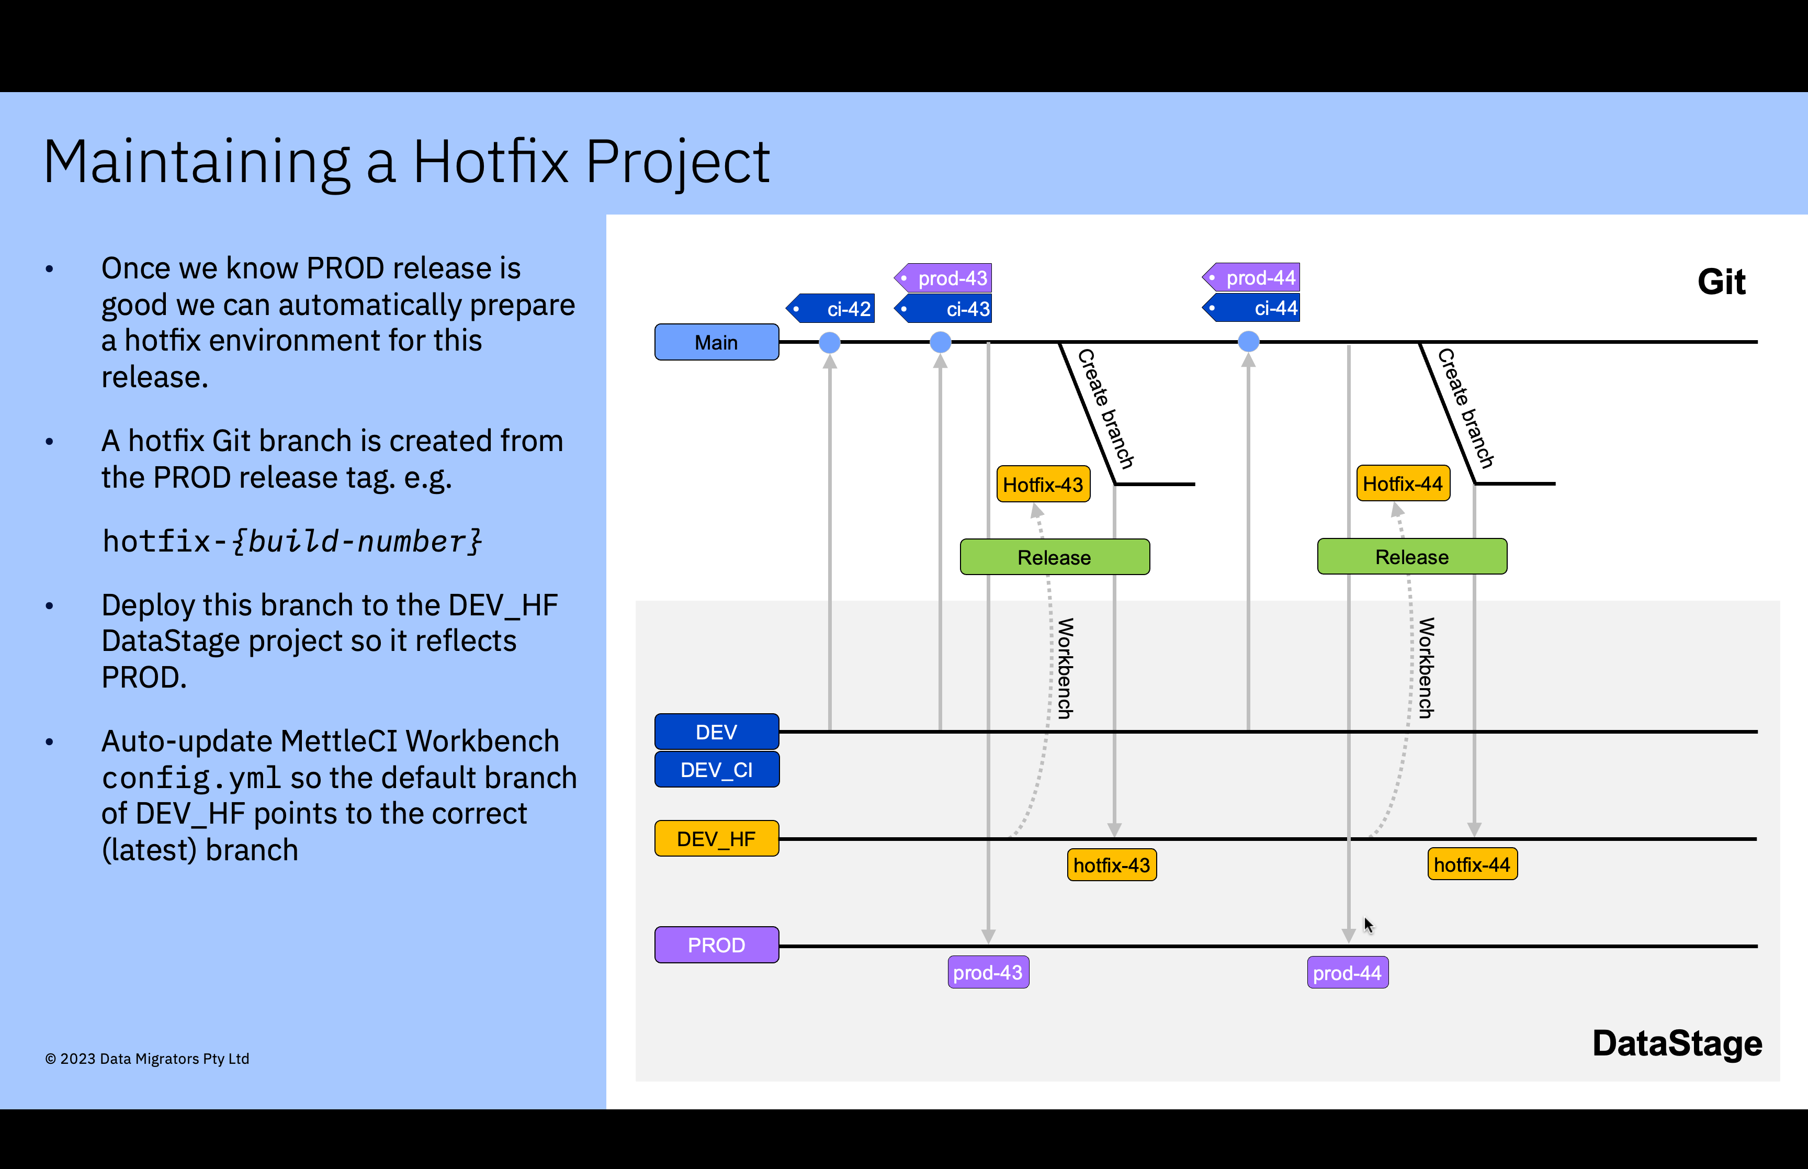The width and height of the screenshot is (1808, 1169).
Task: Click the lowercase hotfix-43 deployment label
Action: coord(1111,865)
